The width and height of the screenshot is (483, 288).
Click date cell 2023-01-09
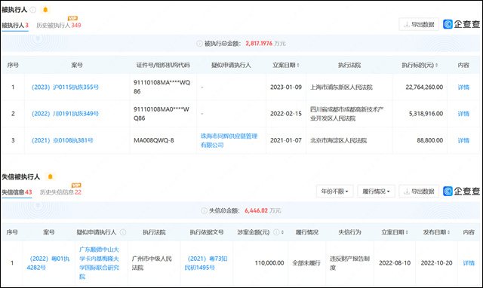pyautogui.click(x=286, y=87)
